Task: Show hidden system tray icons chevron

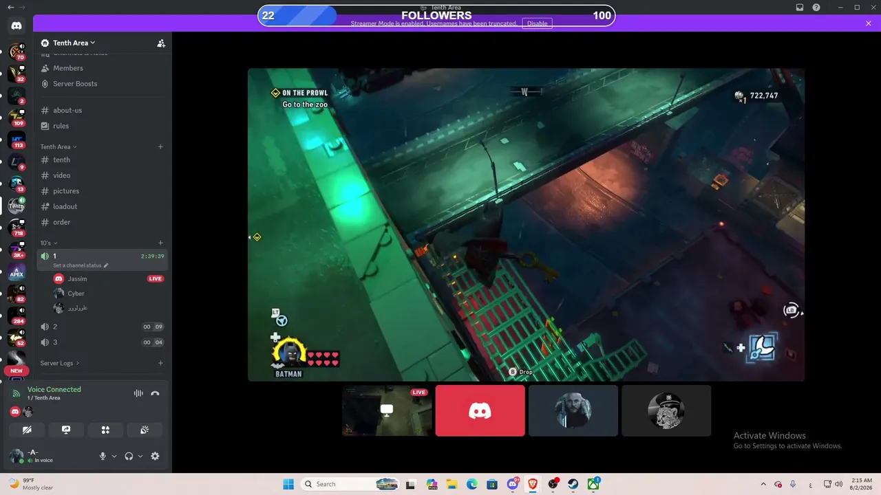Action: coord(763,484)
